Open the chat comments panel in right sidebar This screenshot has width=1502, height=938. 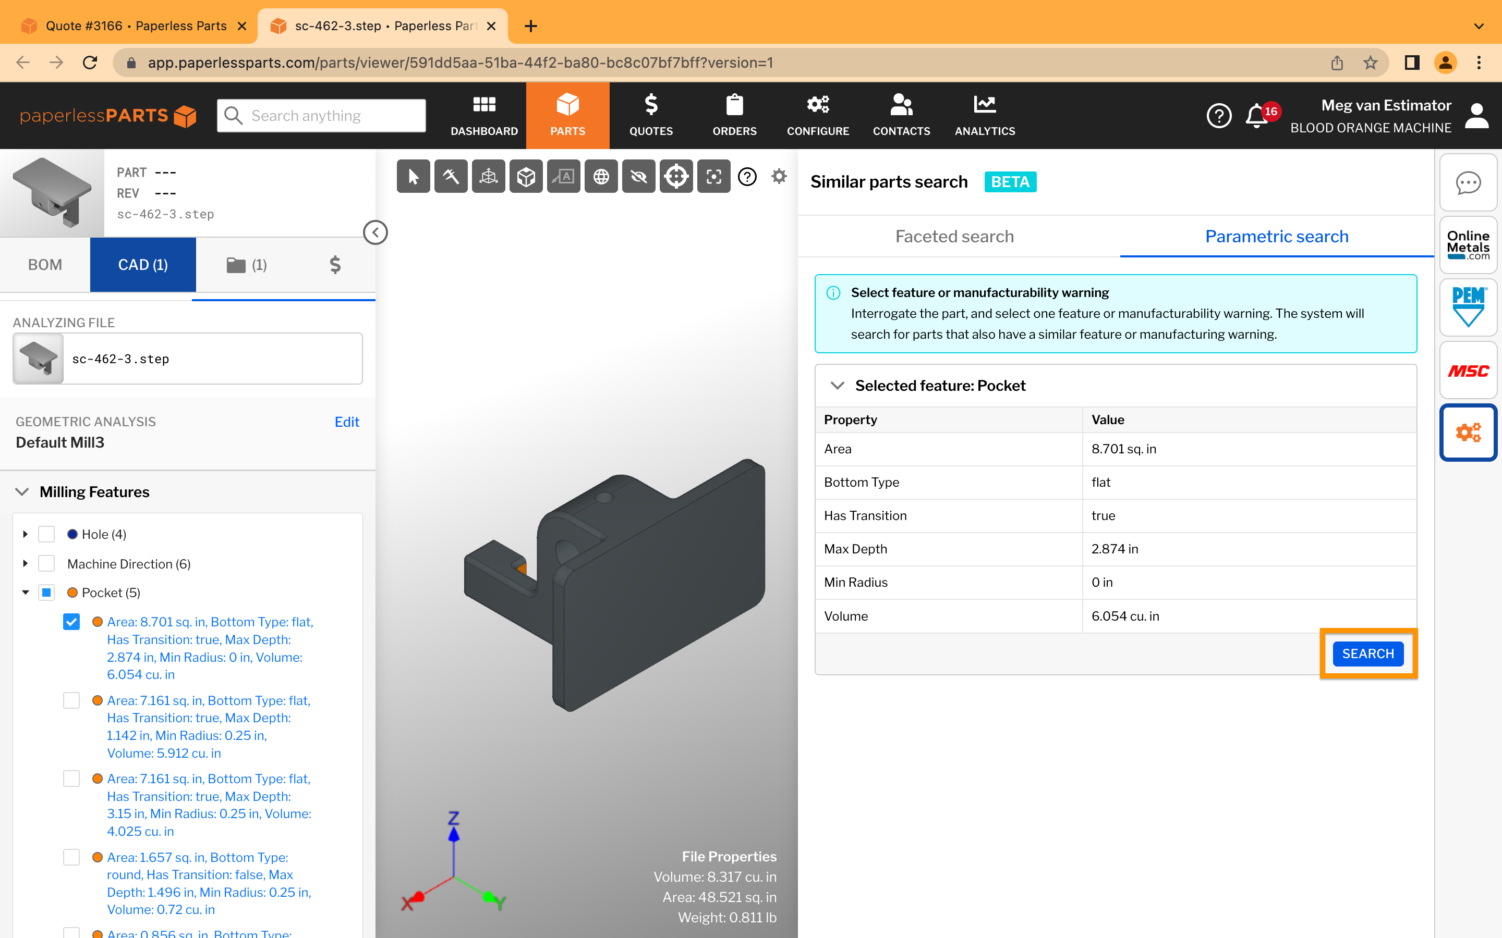(1469, 183)
